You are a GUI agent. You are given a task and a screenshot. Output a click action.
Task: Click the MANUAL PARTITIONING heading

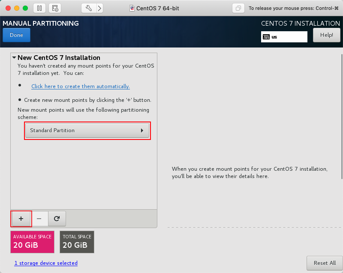41,24
